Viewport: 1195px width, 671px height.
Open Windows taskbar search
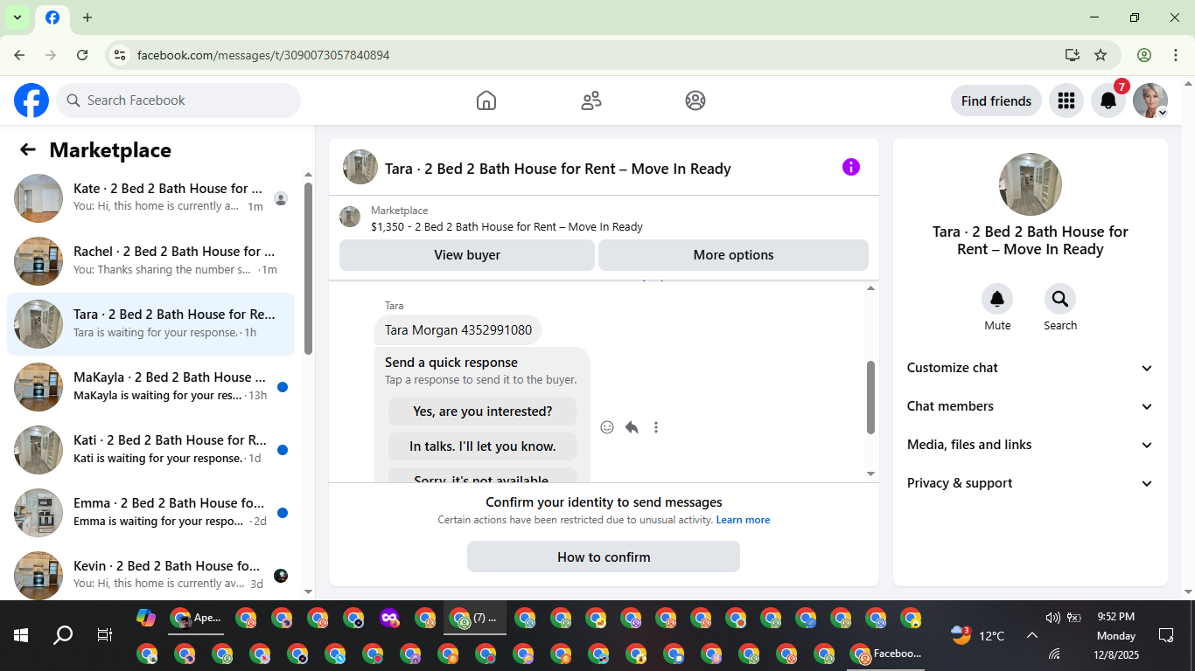[63, 635]
